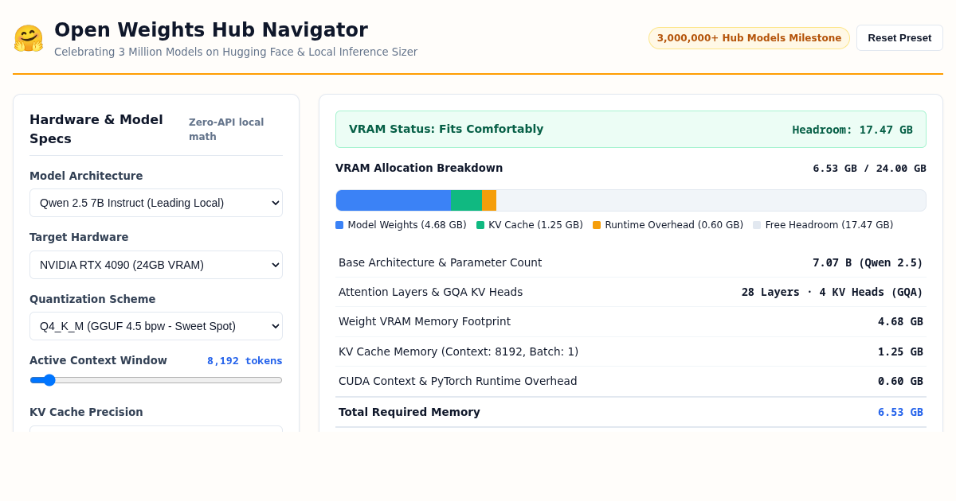Click the '7.07 B (Qwen 2.5)' value
Image resolution: width=956 pixels, height=501 pixels.
(x=868, y=262)
